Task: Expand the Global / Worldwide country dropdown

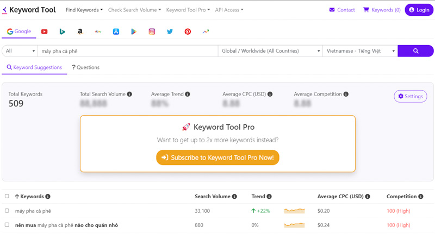Action: (270, 51)
